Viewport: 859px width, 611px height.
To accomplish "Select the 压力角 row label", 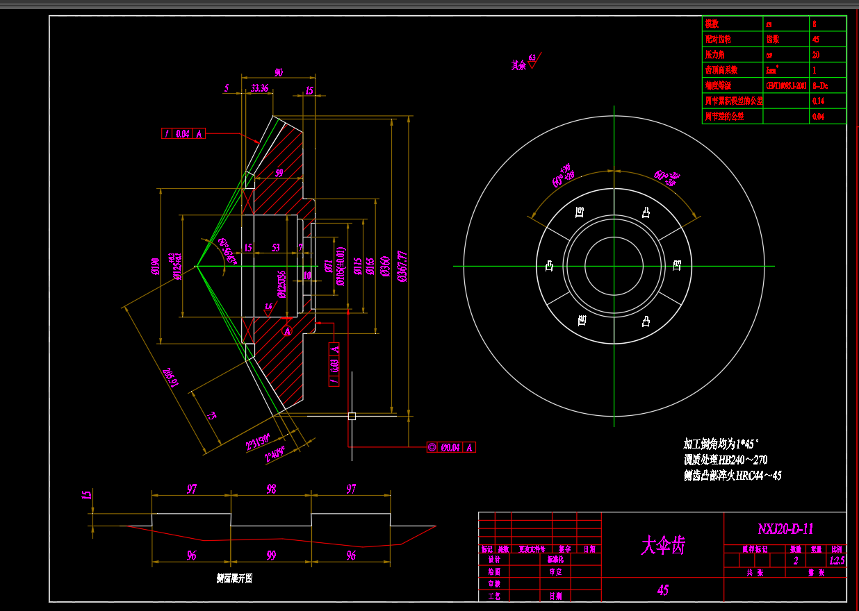I will point(715,54).
